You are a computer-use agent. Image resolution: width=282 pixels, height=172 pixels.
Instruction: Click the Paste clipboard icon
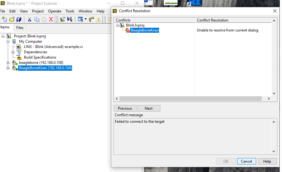(44, 19)
